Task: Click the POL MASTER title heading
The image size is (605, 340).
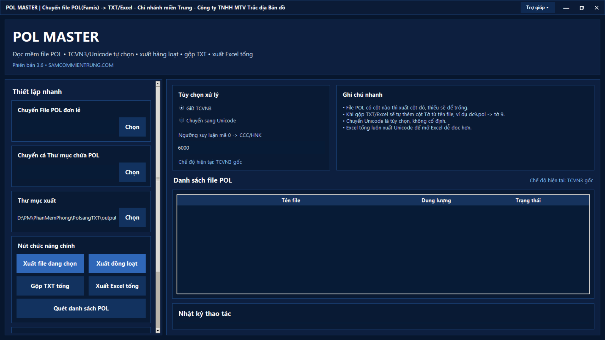Action: point(56,37)
